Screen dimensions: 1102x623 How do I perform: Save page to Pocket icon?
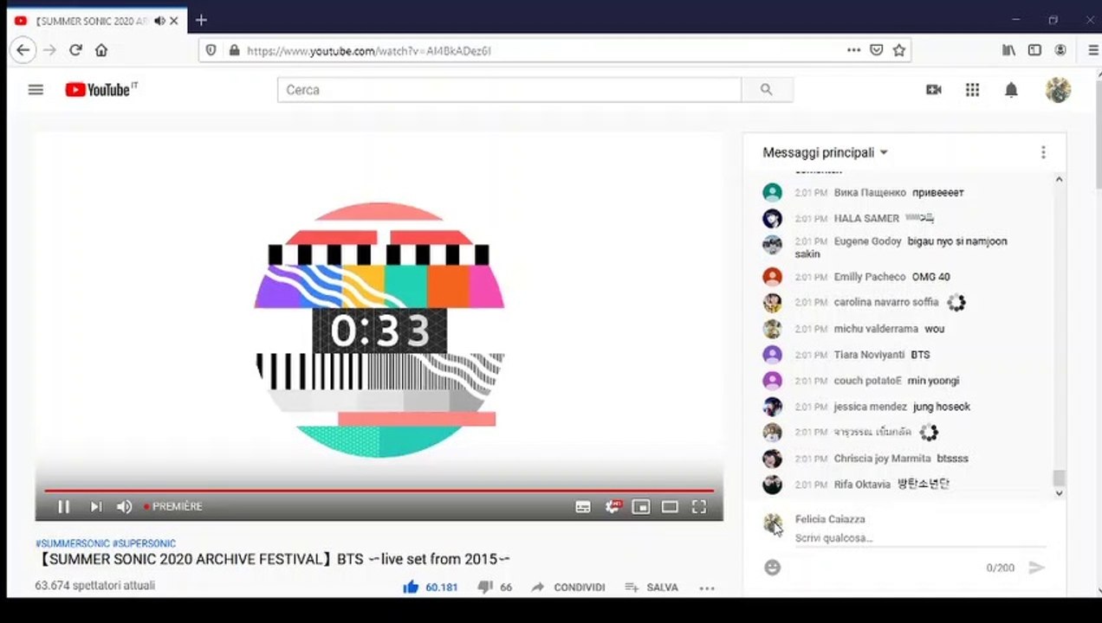(x=877, y=50)
